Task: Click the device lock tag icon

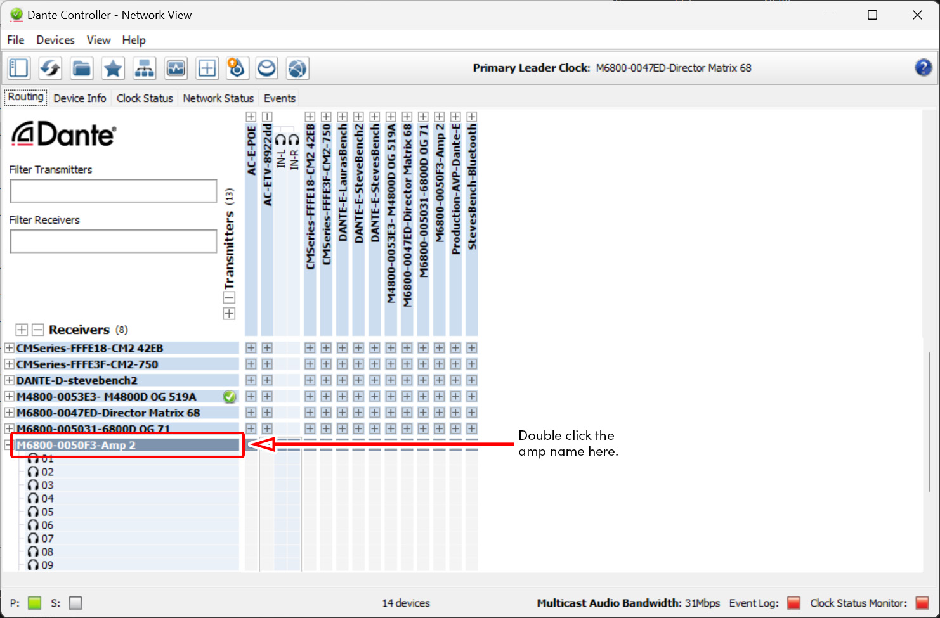Action: click(237, 68)
